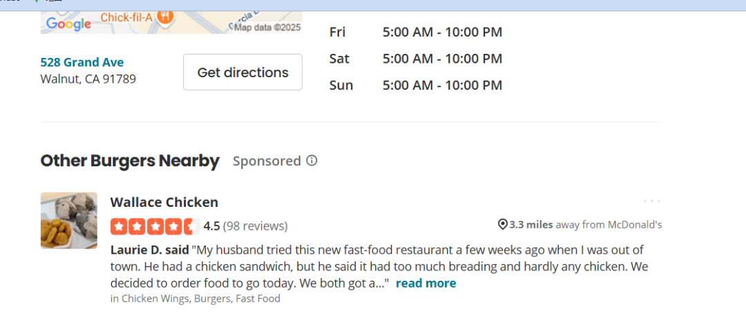The height and width of the screenshot is (318, 746).
Task: Open the three-dots menu for Wallace Chicken
Action: pos(652,201)
